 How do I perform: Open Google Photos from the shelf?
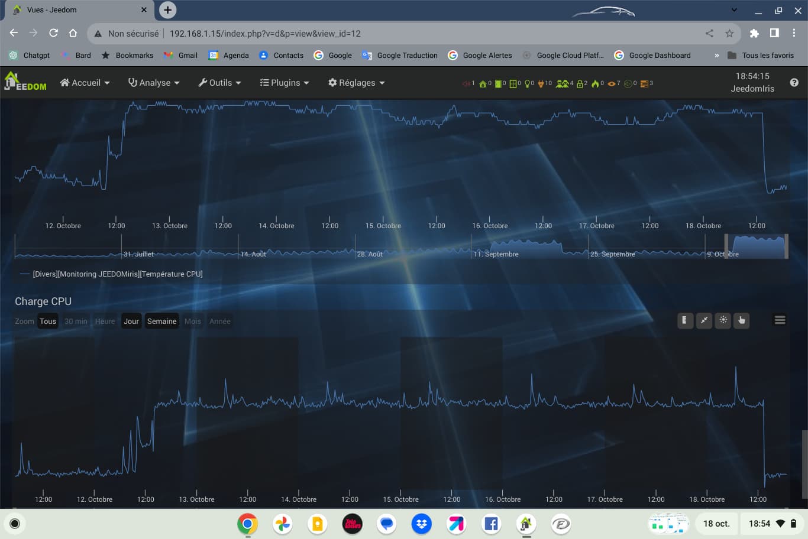tap(282, 524)
